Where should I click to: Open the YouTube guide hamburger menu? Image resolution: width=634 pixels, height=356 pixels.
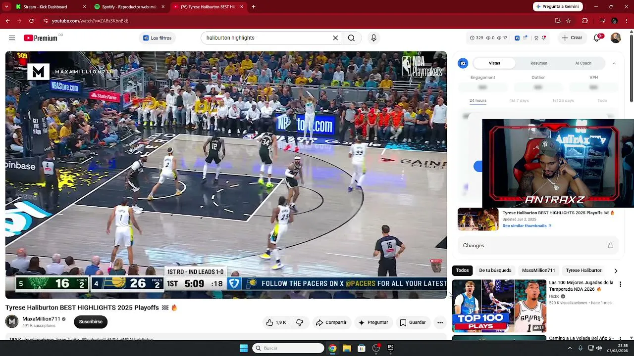click(x=12, y=38)
